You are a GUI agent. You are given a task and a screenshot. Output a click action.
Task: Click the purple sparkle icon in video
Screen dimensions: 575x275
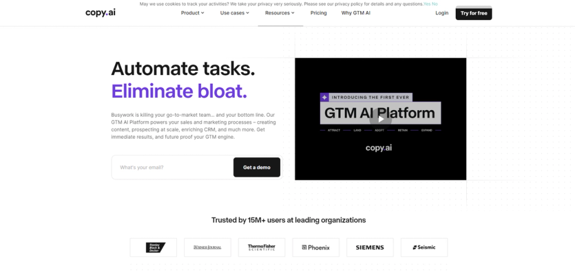click(325, 97)
